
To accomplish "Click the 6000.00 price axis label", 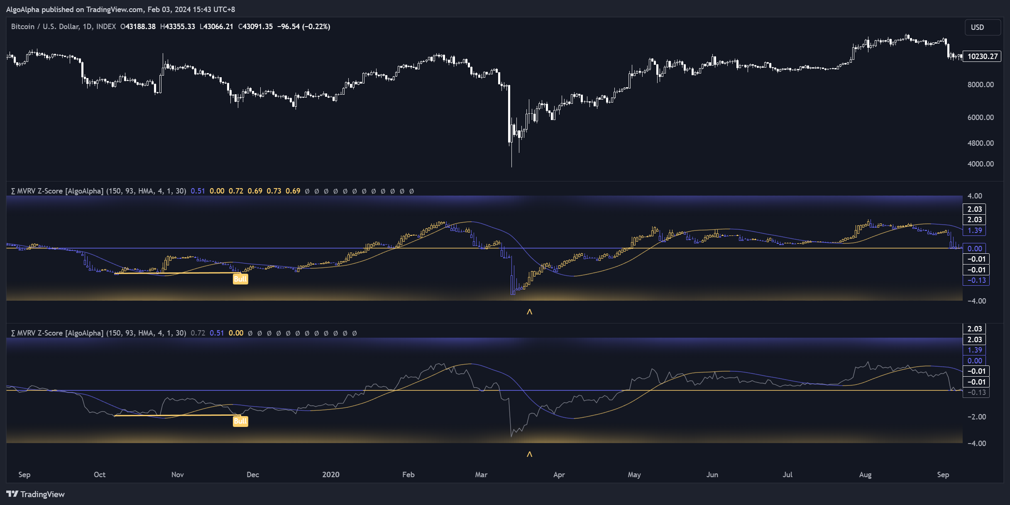I will pyautogui.click(x=981, y=118).
